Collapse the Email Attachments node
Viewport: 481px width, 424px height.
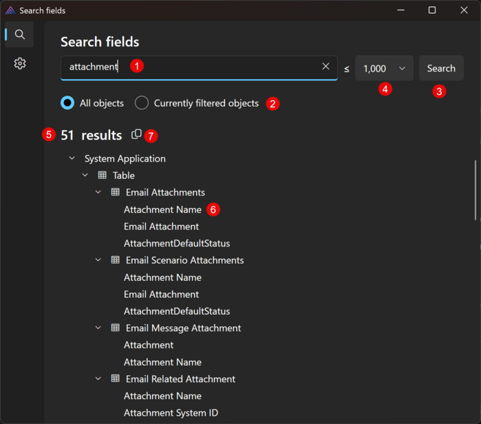(98, 193)
